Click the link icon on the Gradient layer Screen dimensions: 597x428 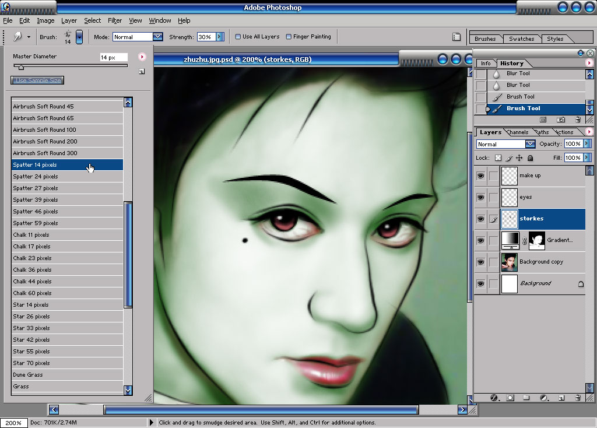(x=524, y=240)
